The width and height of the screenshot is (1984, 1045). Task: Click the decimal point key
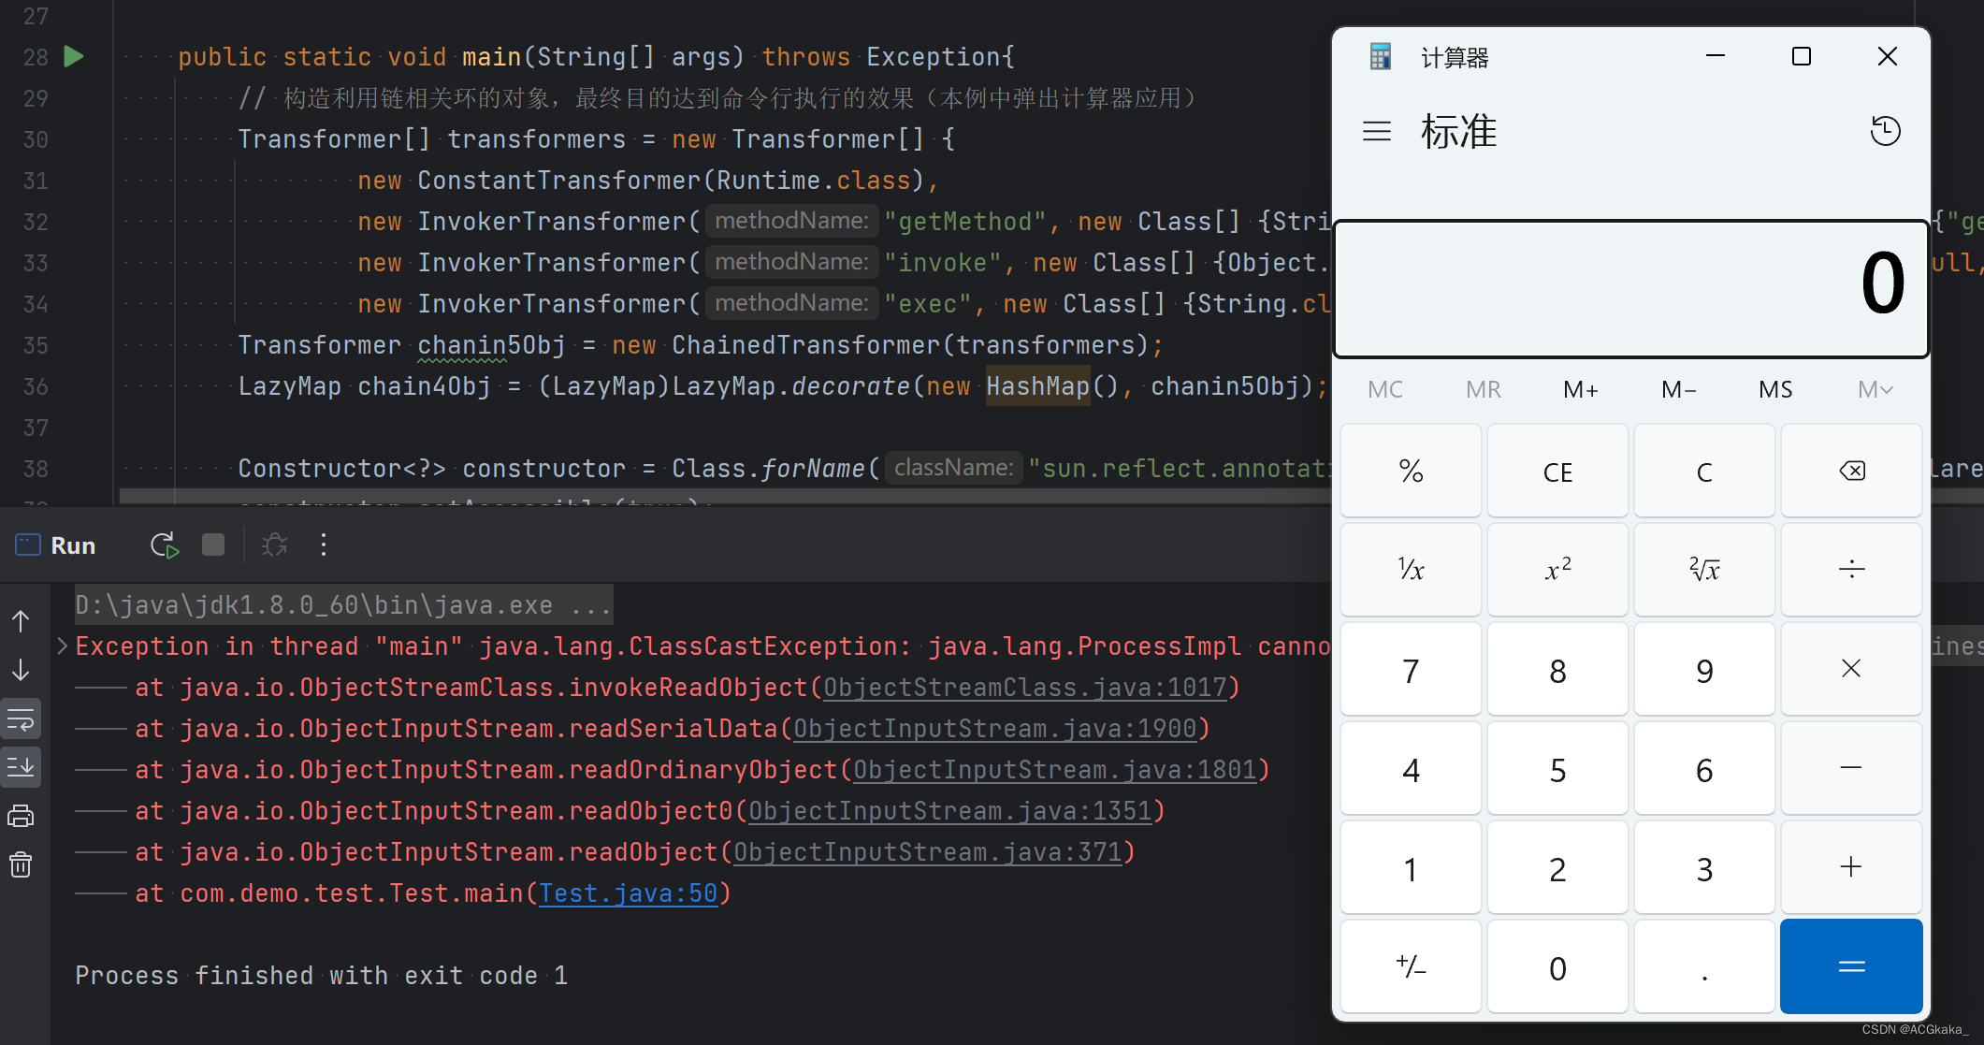click(x=1704, y=966)
